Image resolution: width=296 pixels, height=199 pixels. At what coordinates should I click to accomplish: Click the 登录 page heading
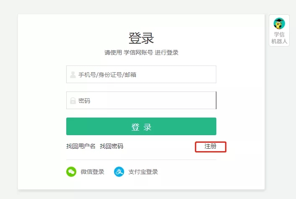141,38
